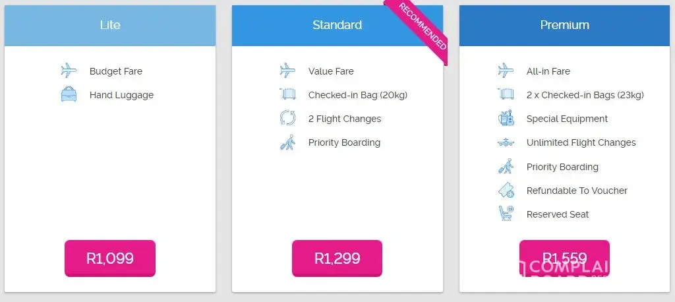Click the Lite plan header
675x302 pixels.
coord(110,26)
